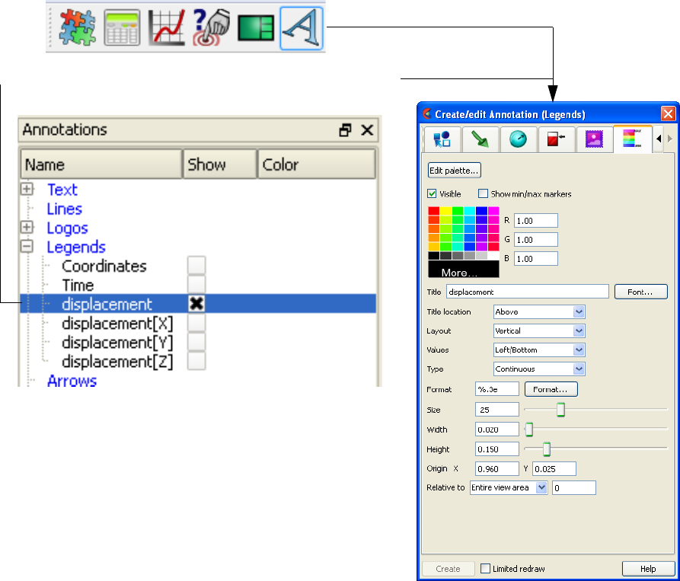The image size is (680, 581).
Task: Pick the red swatch in palette
Action: point(434,211)
